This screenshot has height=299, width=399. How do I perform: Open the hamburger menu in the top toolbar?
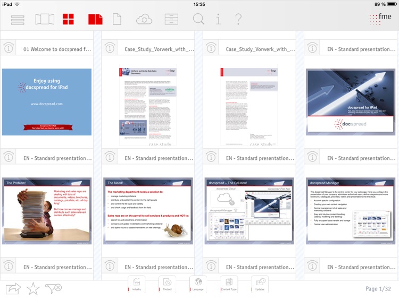[x=18, y=20]
